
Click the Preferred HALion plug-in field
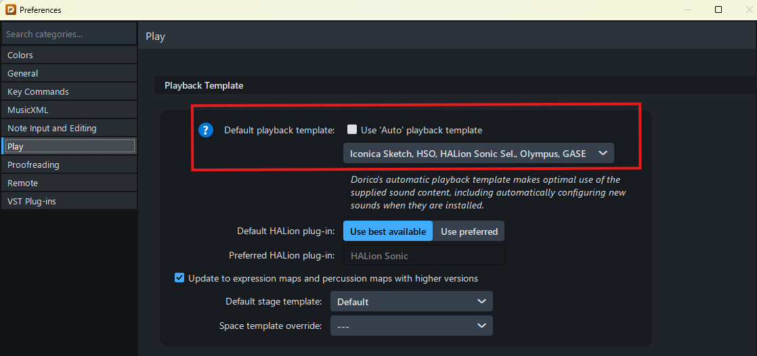click(x=425, y=256)
